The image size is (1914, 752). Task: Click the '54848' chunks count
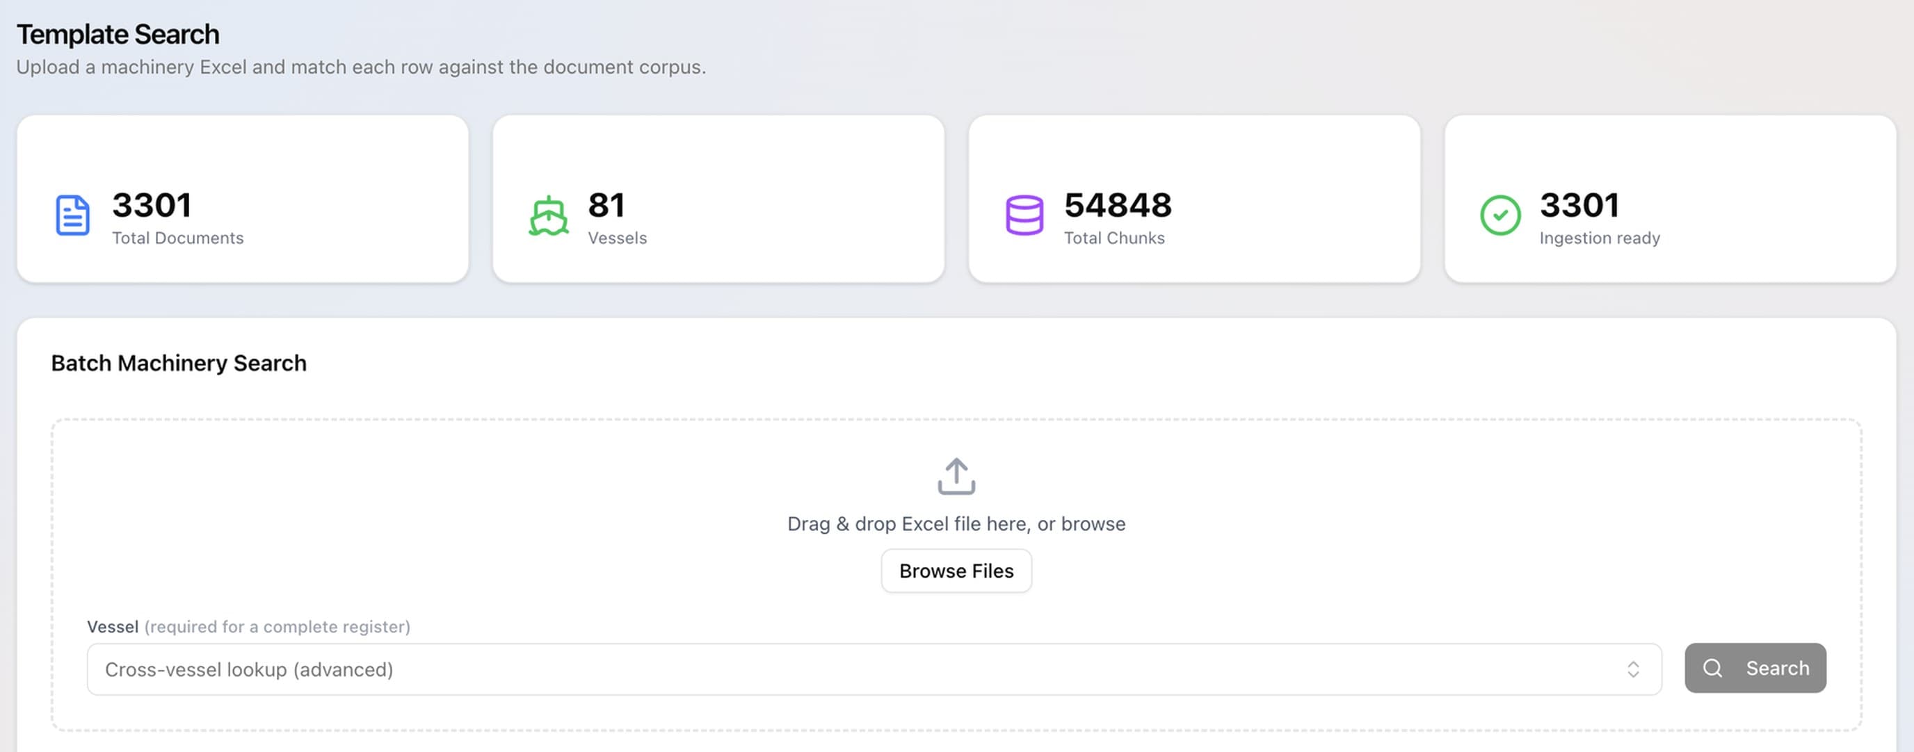[1118, 205]
